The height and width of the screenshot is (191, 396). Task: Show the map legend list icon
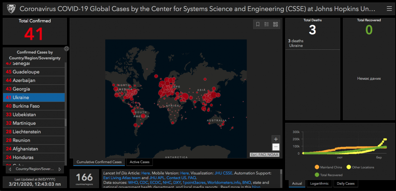tap(267, 24)
